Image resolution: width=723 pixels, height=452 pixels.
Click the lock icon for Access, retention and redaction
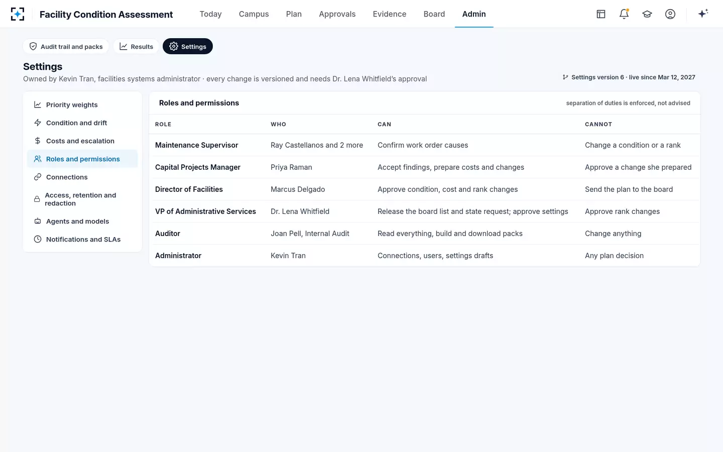point(37,199)
